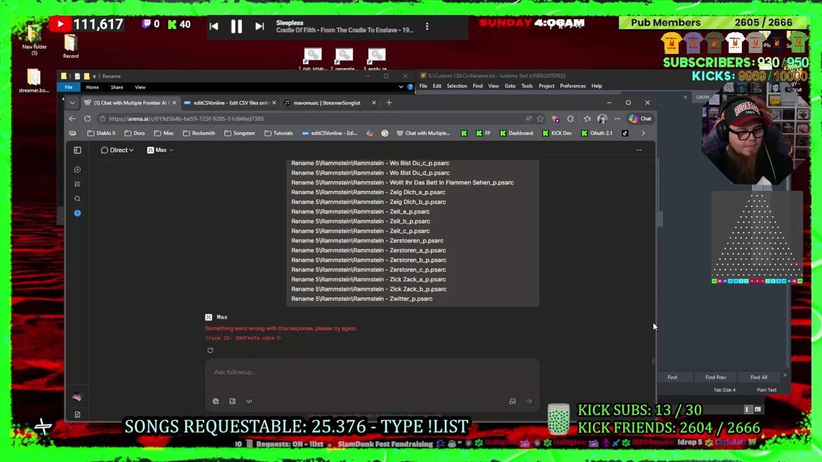Screen dimensions: 822x462
Task: Open File menu in Rename Explorer window
Action: point(69,87)
